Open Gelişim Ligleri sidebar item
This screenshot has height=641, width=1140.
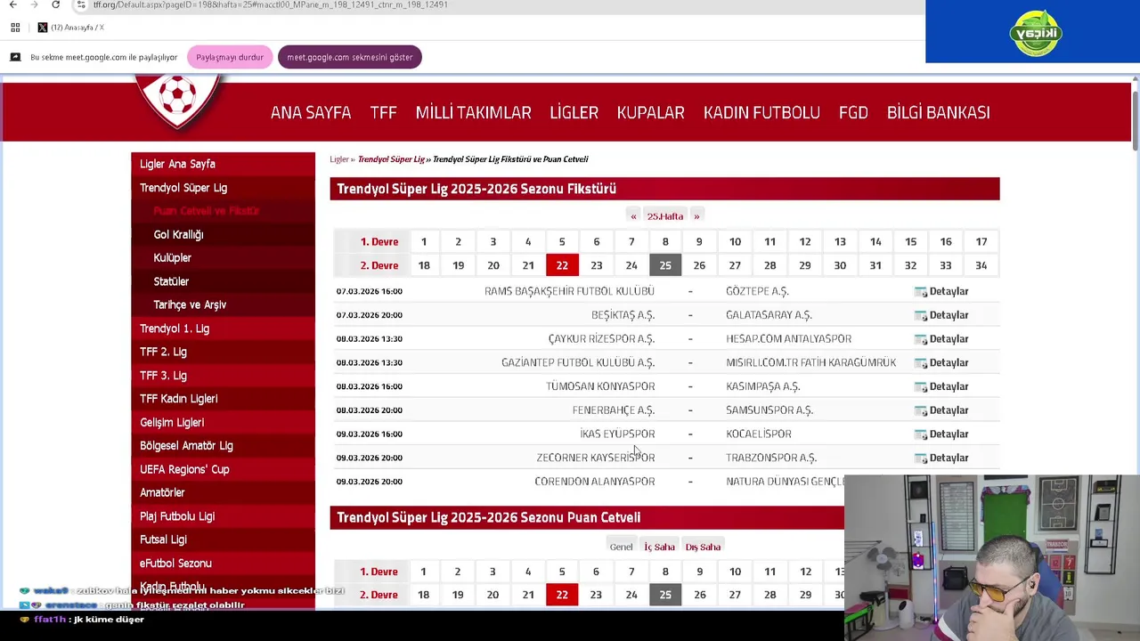(223, 422)
